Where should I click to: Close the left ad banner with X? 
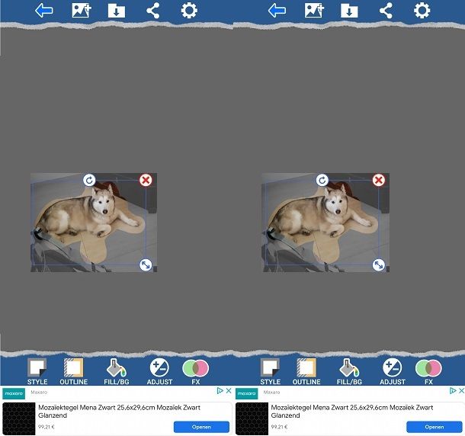(x=229, y=390)
